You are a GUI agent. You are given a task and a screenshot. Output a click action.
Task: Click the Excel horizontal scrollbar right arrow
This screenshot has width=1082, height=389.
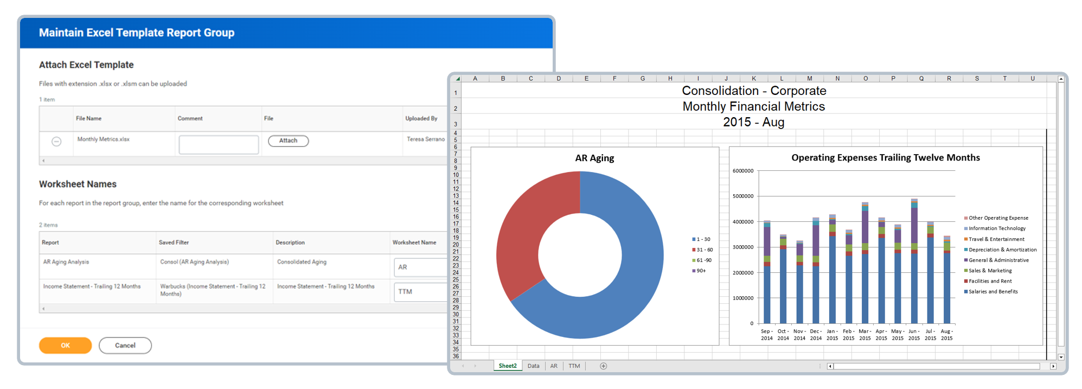(x=1053, y=366)
